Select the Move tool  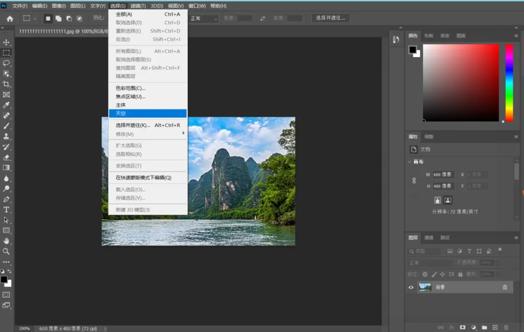coord(6,42)
